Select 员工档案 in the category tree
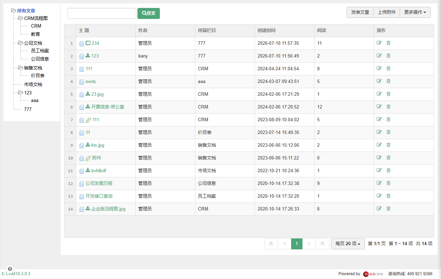The width and height of the screenshot is (441, 279). 40,51
